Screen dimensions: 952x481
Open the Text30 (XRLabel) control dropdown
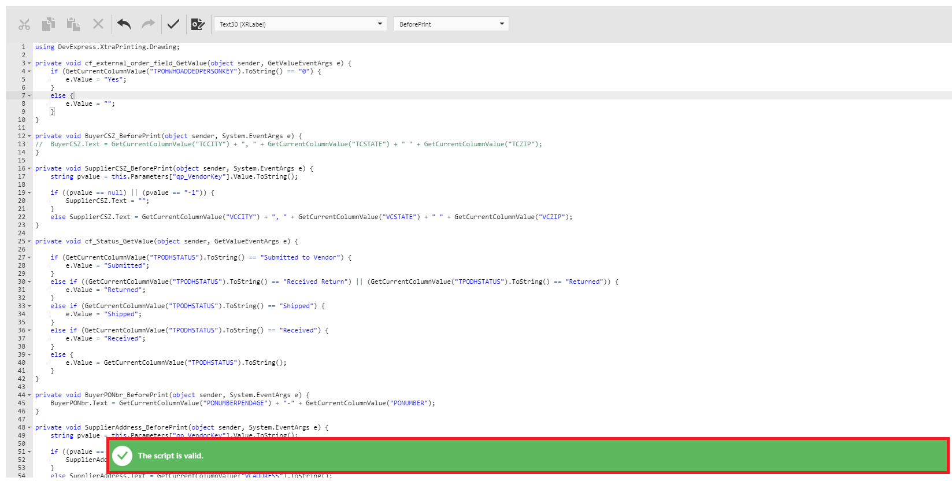point(300,24)
